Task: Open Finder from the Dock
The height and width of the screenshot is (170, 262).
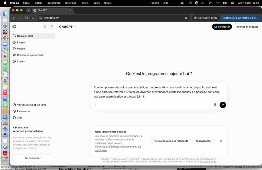Action: 5,14
